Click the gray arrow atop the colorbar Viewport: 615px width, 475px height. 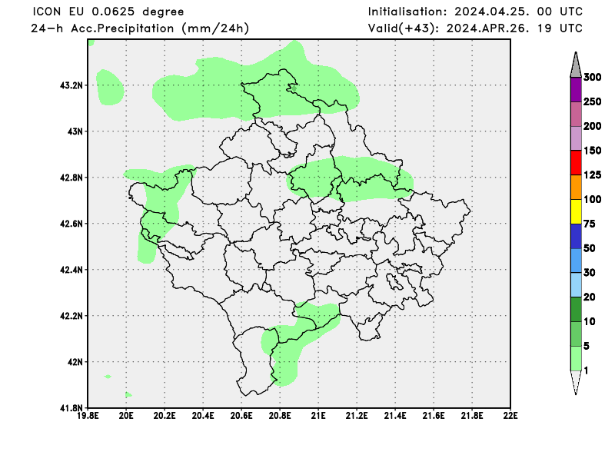[576, 65]
